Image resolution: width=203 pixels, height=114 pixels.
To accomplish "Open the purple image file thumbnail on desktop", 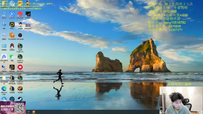I will (x=28, y=26).
